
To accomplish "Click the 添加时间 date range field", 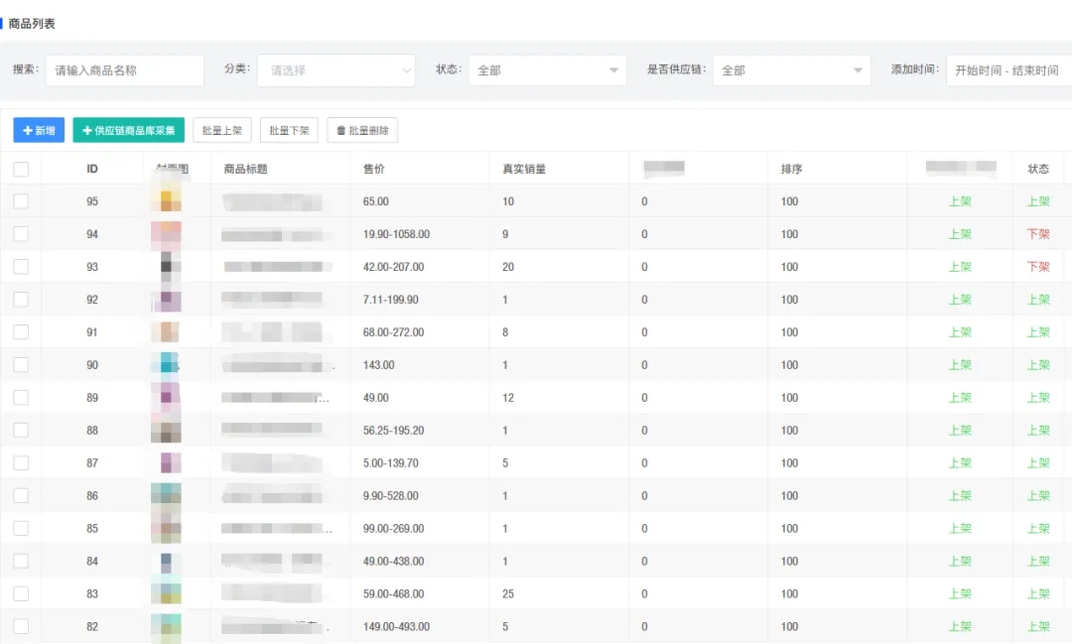I will [x=1007, y=70].
